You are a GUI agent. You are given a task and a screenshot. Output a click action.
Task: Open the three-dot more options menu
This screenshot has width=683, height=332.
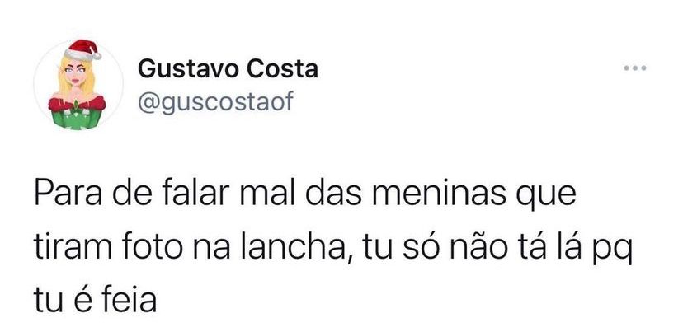pyautogui.click(x=635, y=68)
